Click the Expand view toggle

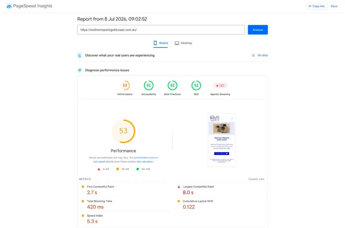coord(256,179)
